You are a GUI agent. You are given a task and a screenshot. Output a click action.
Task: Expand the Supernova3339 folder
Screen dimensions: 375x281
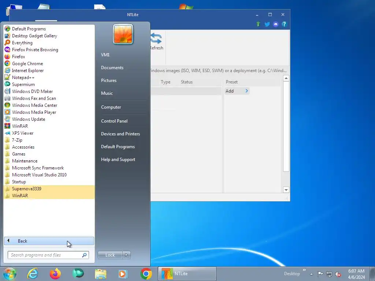pyautogui.click(x=49, y=188)
